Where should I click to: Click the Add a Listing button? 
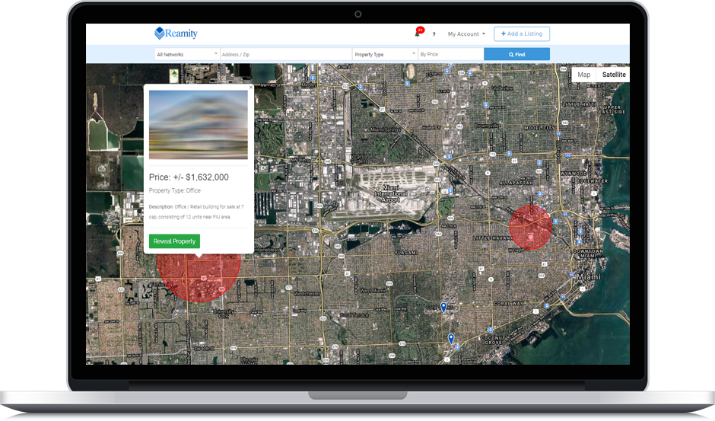[x=521, y=34]
